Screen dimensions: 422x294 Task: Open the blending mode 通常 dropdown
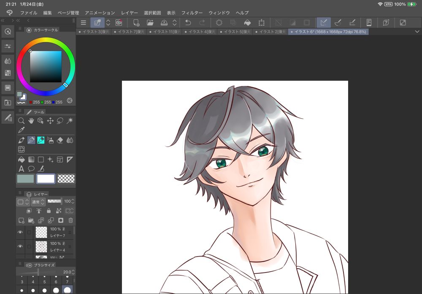pyautogui.click(x=38, y=202)
